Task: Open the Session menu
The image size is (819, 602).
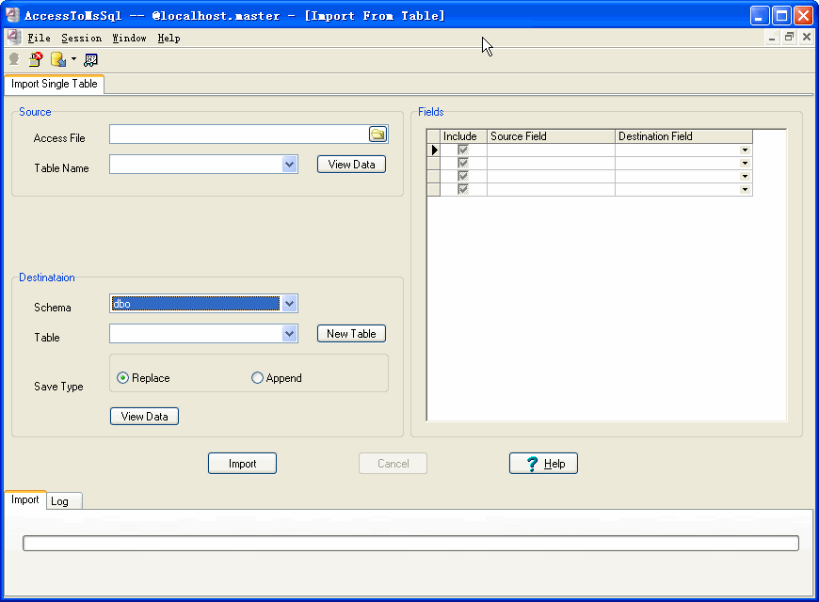Action: (x=82, y=39)
